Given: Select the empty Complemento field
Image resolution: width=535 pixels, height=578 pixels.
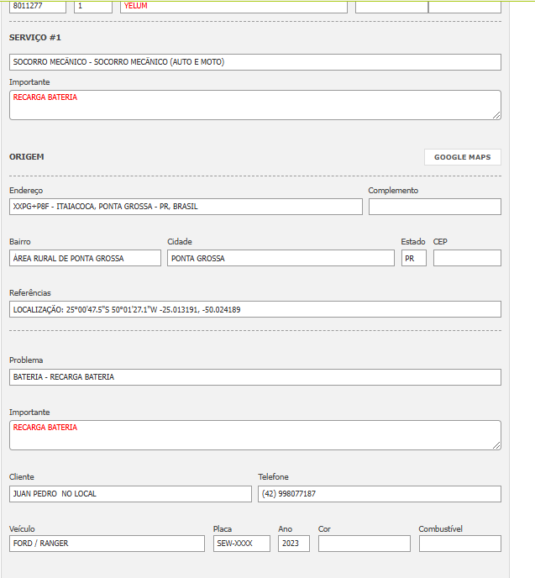Looking at the screenshot, I should tap(434, 207).
